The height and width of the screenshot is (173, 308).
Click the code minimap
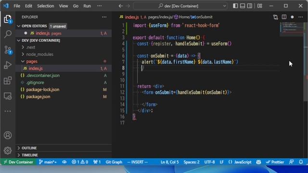pos(292,29)
